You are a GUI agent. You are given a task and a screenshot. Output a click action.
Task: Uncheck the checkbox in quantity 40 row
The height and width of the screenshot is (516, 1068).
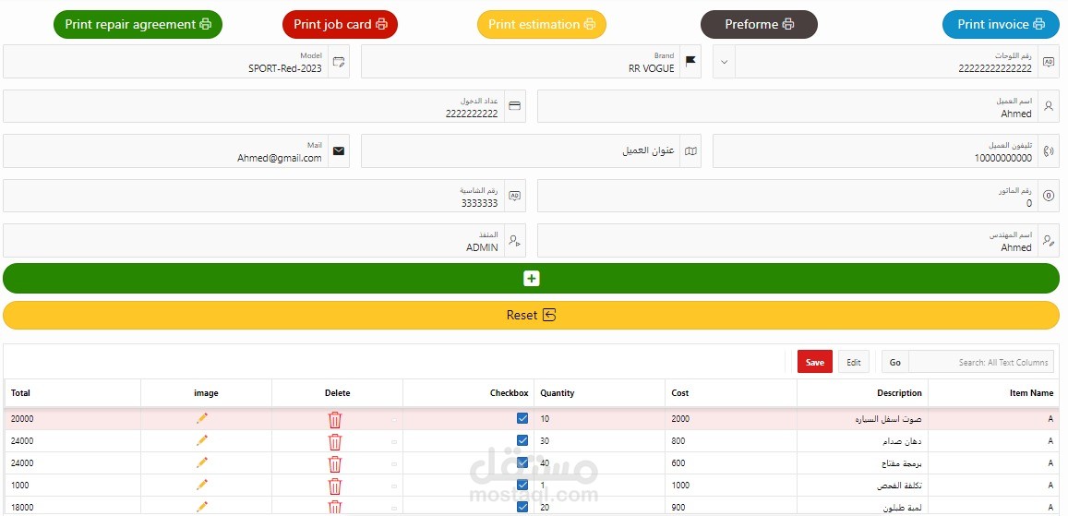[522, 462]
